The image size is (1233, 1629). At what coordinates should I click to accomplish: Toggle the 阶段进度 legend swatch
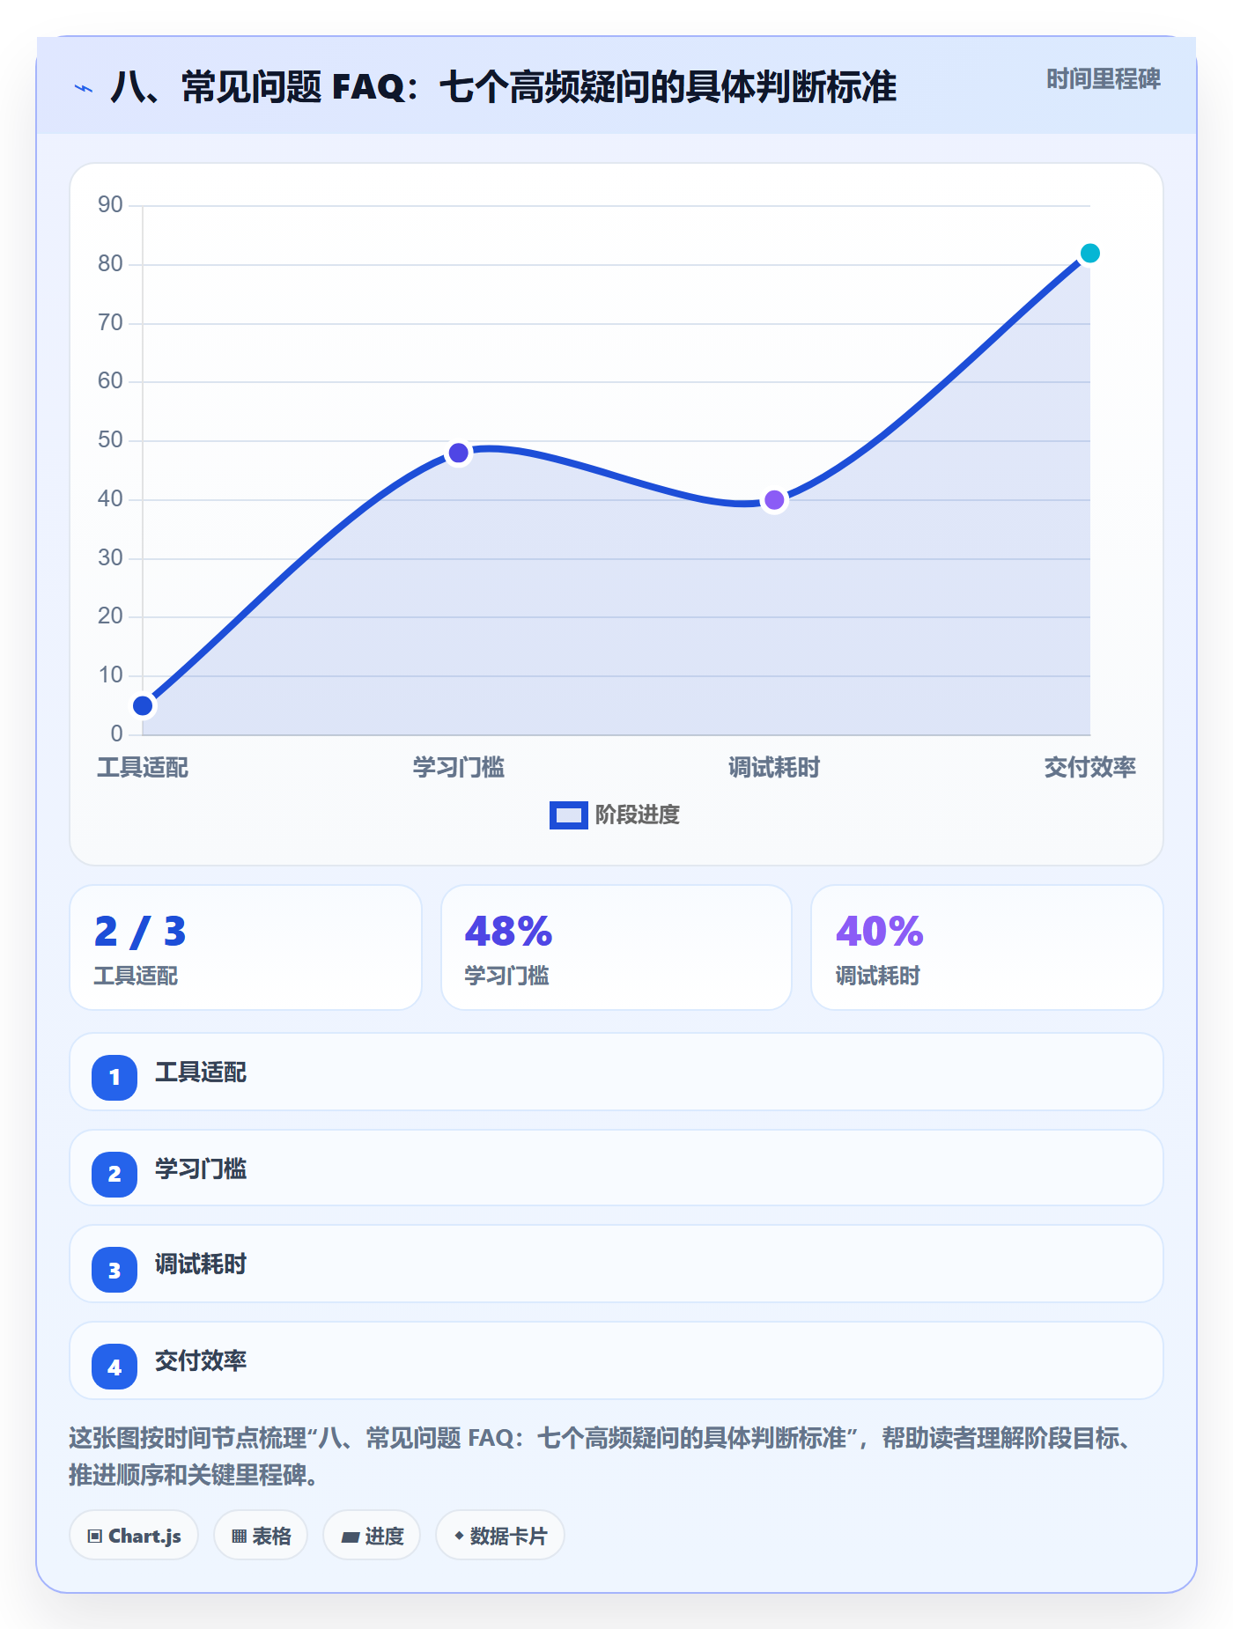pyautogui.click(x=568, y=815)
